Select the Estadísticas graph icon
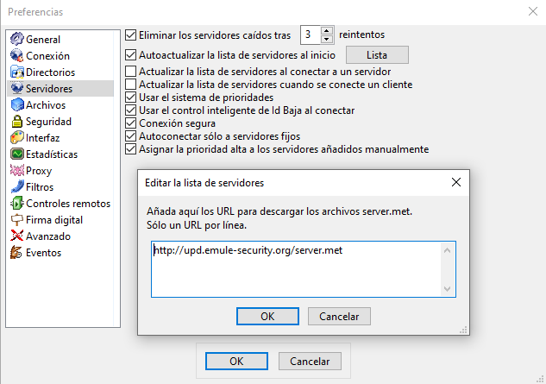Image resolution: width=546 pixels, height=384 pixels. coord(16,154)
